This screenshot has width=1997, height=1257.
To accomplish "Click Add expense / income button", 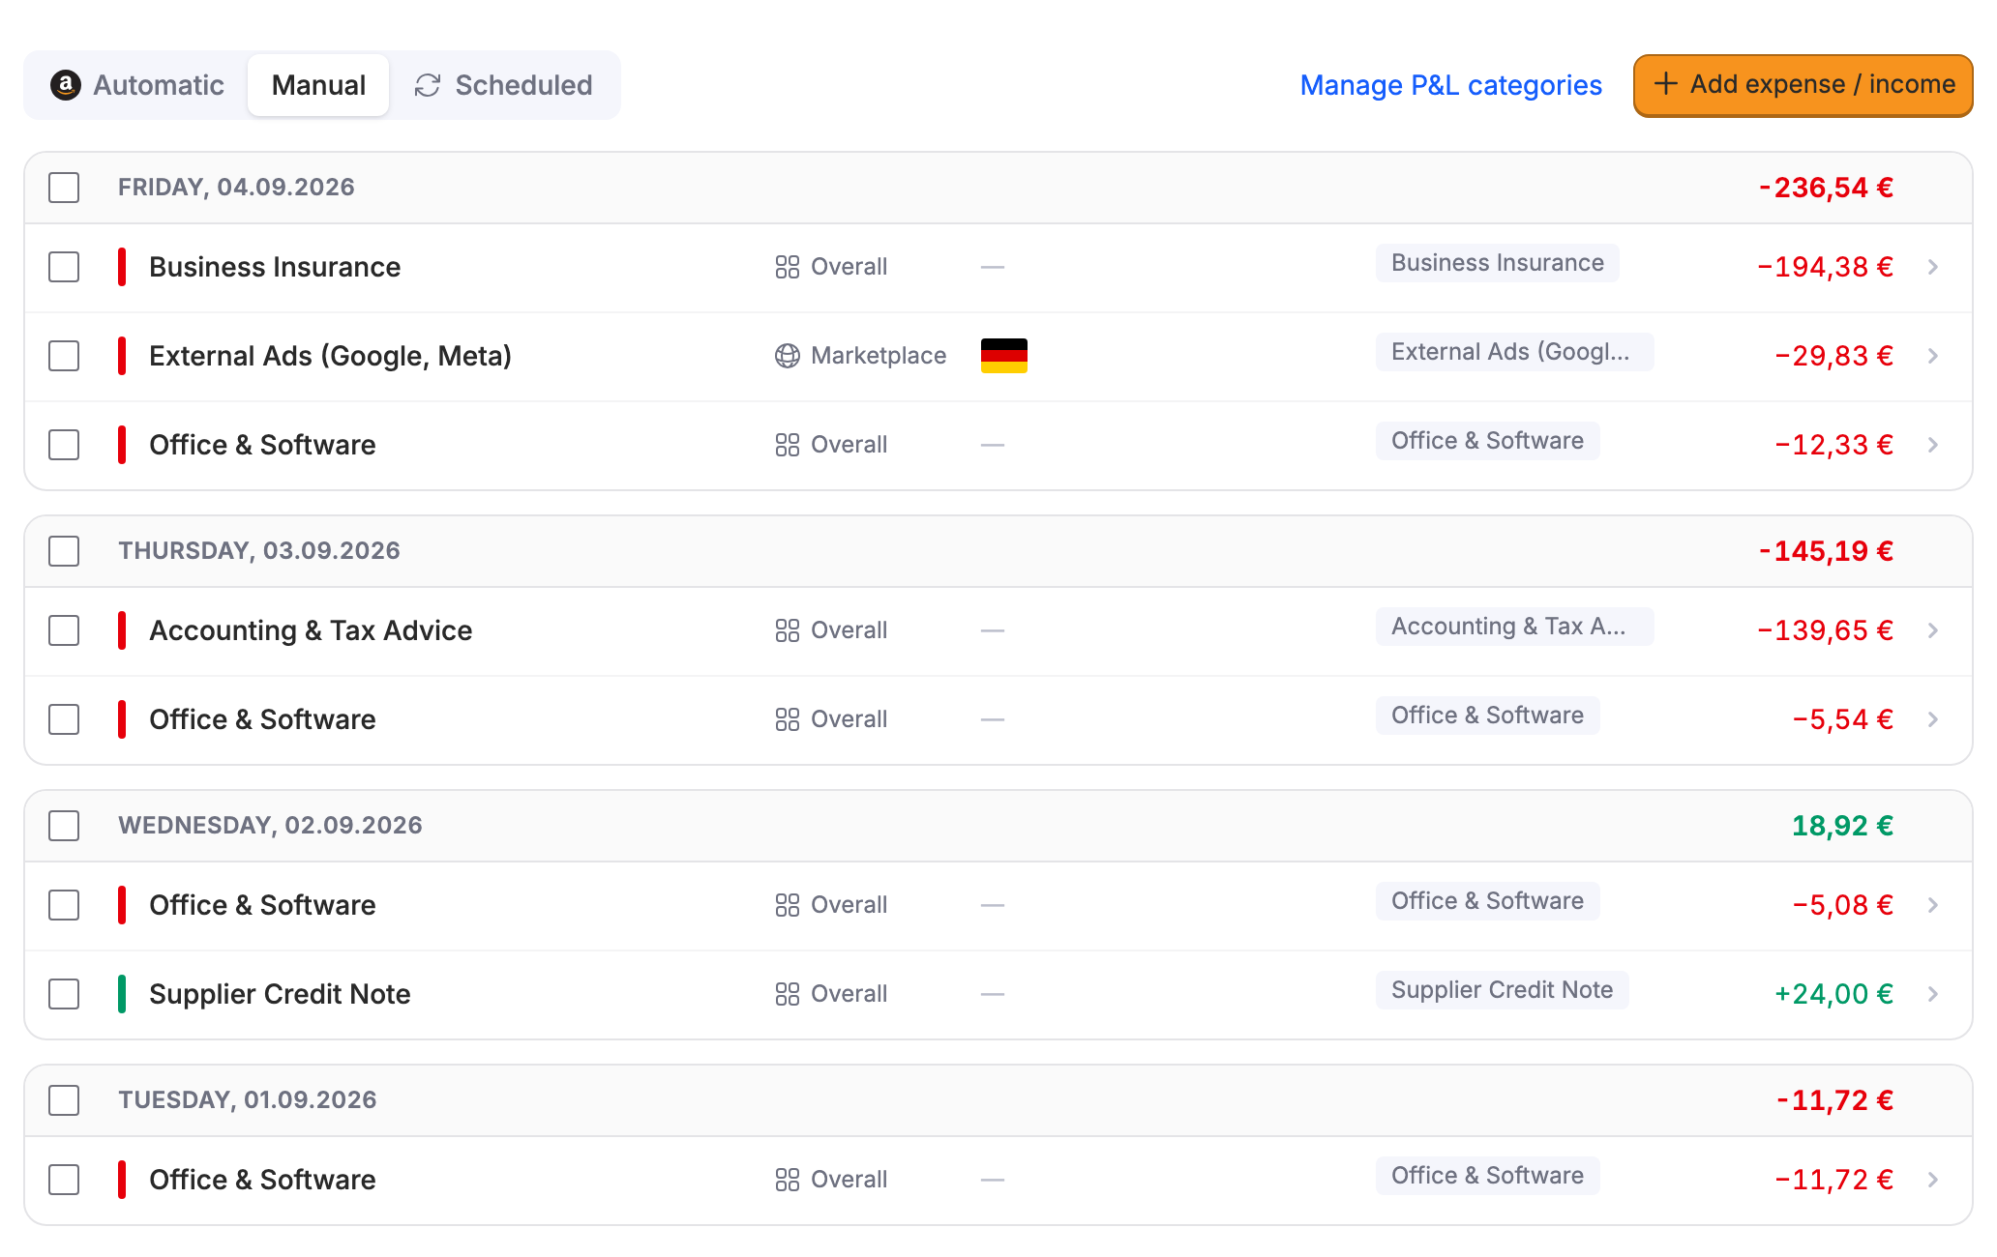I will (1803, 85).
